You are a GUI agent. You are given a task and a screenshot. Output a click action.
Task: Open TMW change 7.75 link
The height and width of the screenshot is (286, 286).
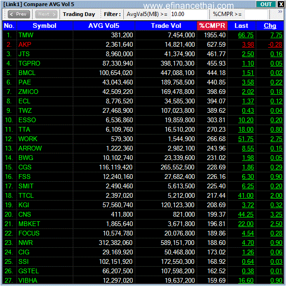point(277,35)
